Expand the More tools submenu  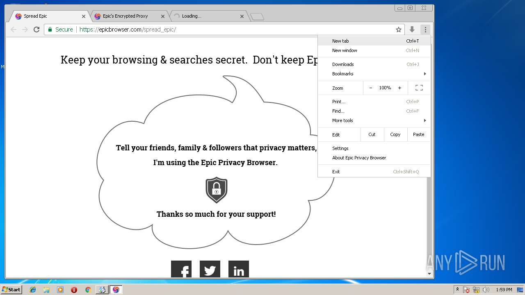[x=374, y=120]
